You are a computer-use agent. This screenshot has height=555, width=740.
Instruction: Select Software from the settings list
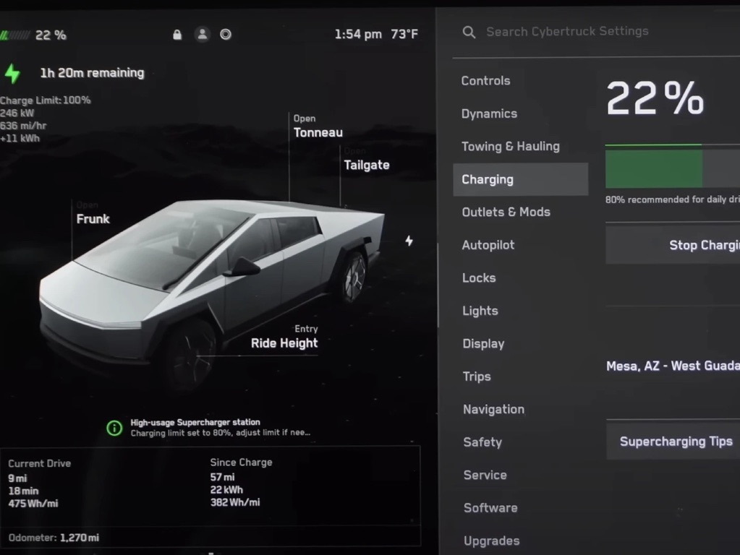tap(490, 508)
